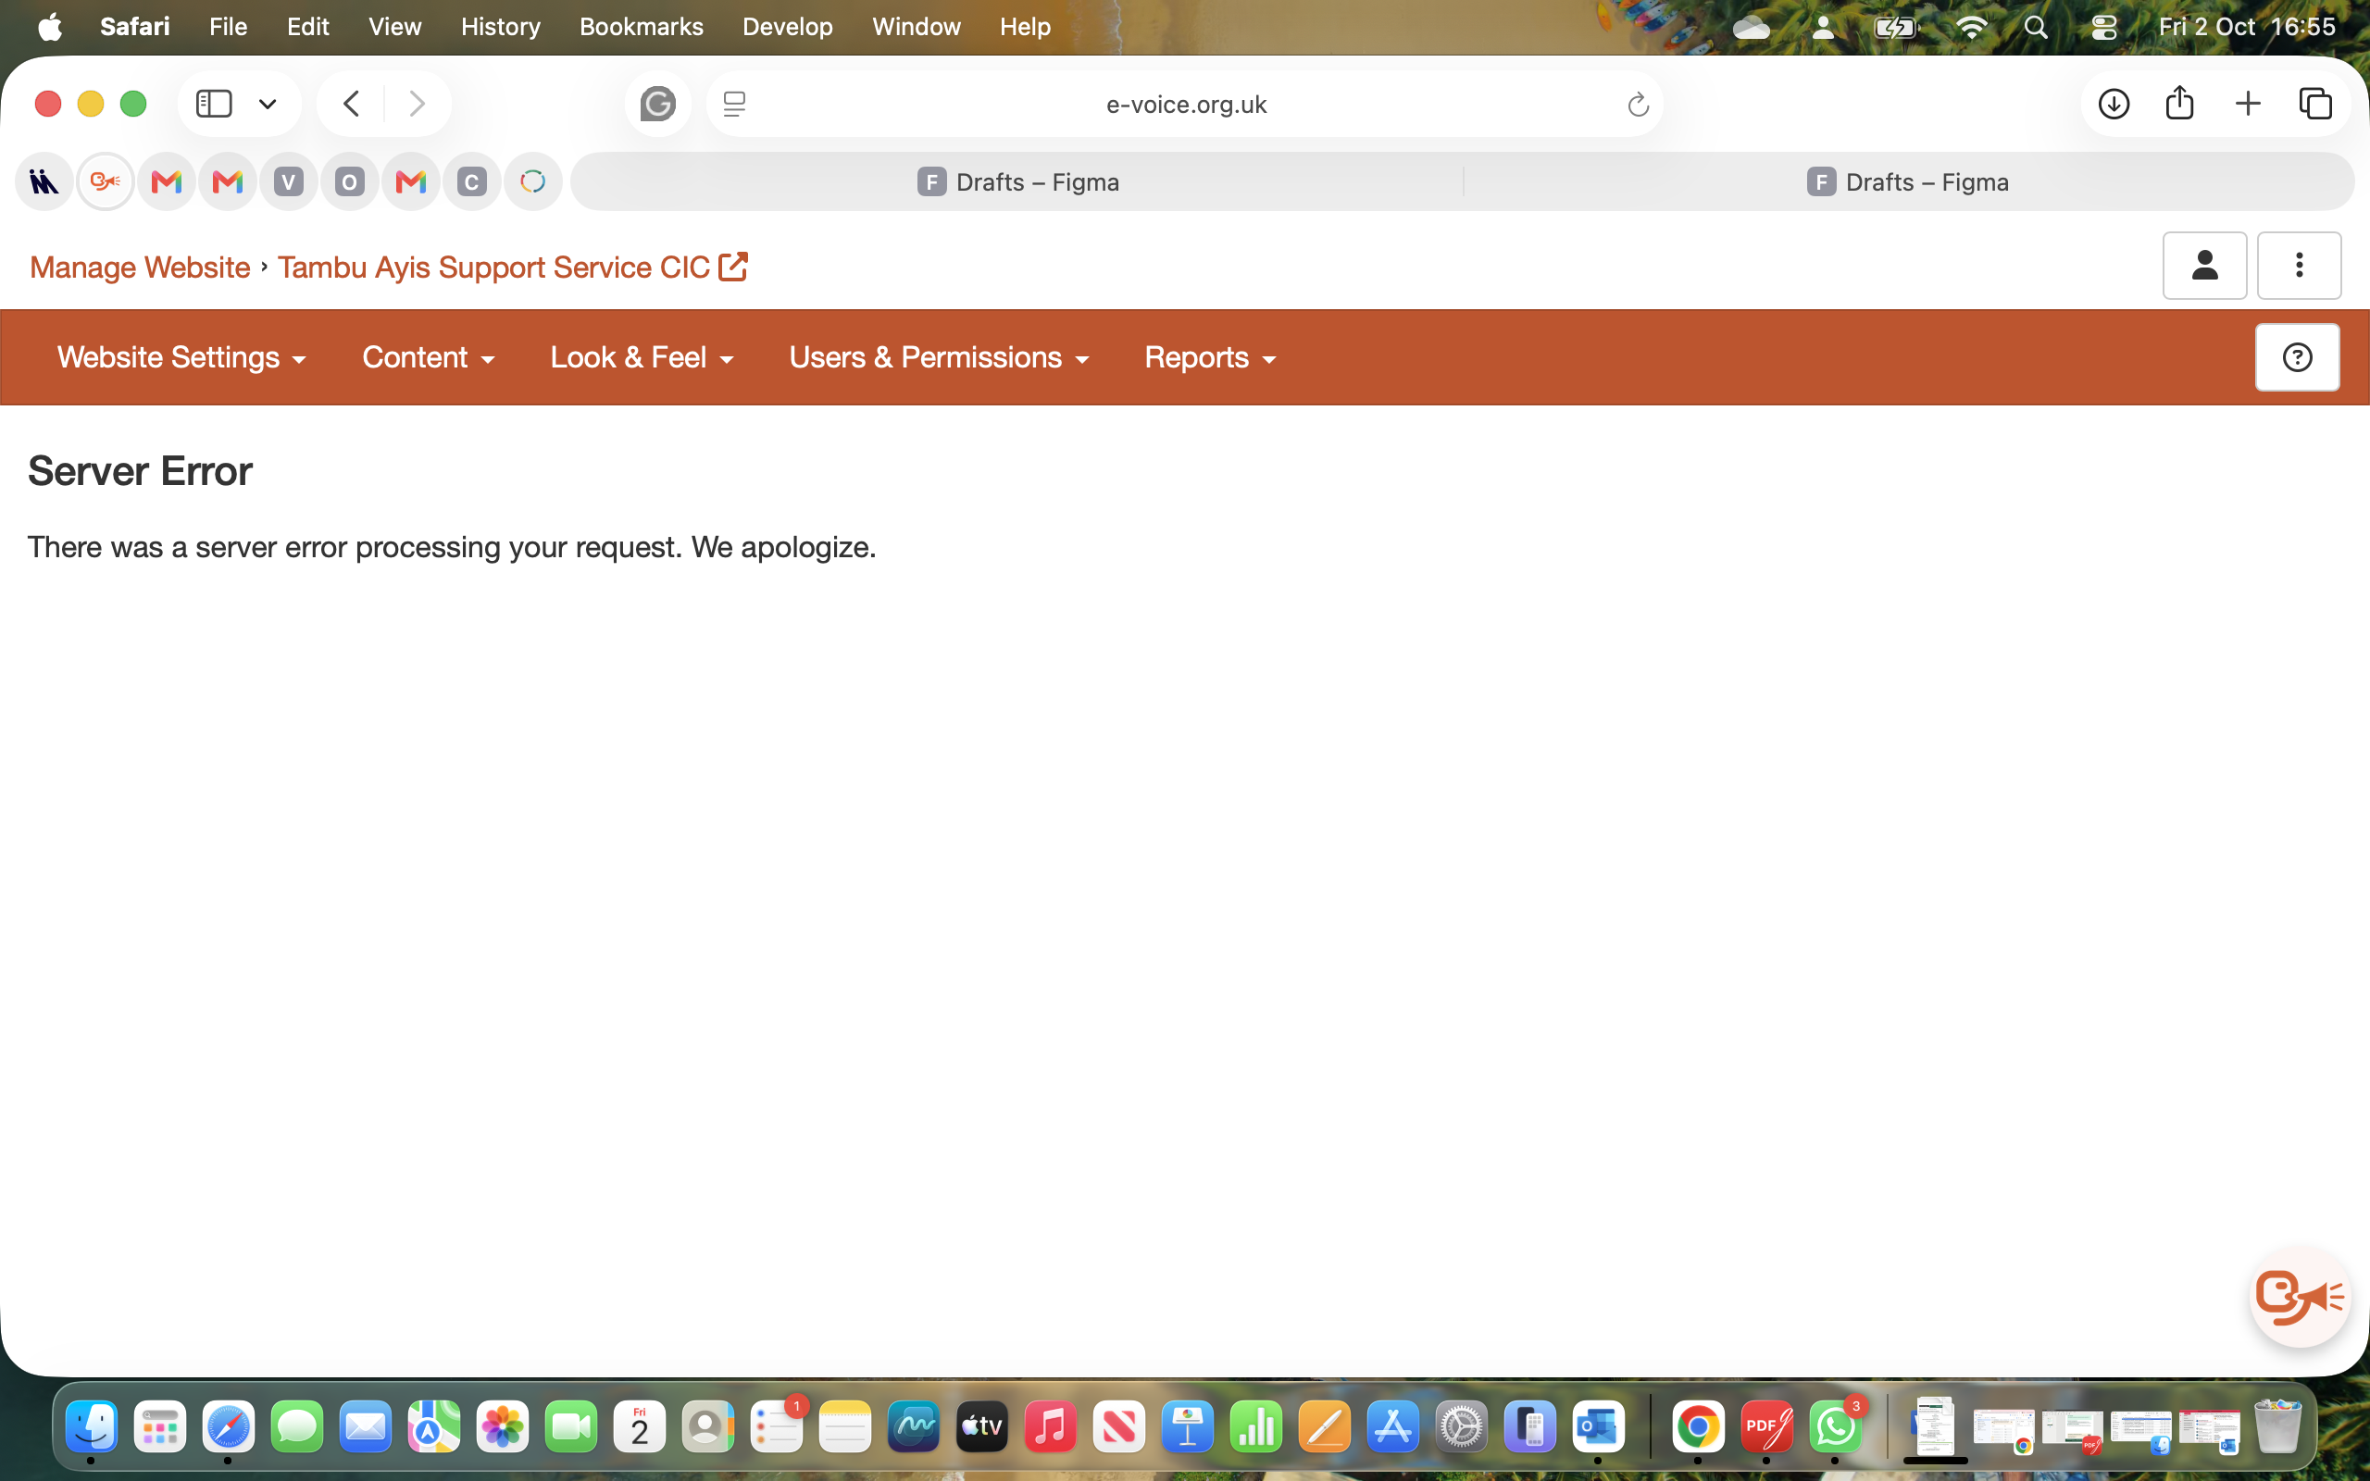Viewport: 2370px width, 1481px height.
Task: Launch Google Chrome from the Dock
Action: pos(1698,1427)
